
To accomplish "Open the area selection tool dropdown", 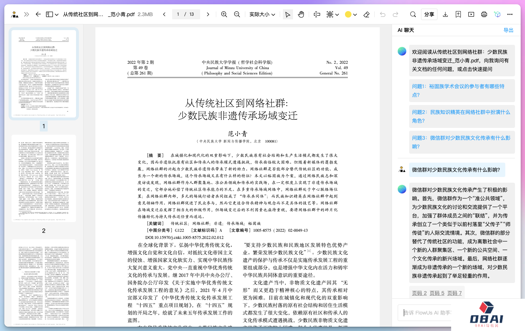I will pyautogui.click(x=337, y=15).
